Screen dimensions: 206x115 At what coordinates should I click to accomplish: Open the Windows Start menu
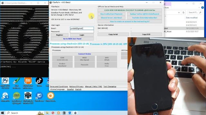point(2,113)
